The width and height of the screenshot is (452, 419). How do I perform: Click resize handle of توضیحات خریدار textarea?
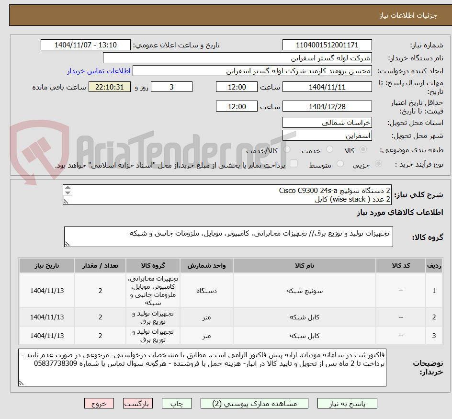[22, 383]
